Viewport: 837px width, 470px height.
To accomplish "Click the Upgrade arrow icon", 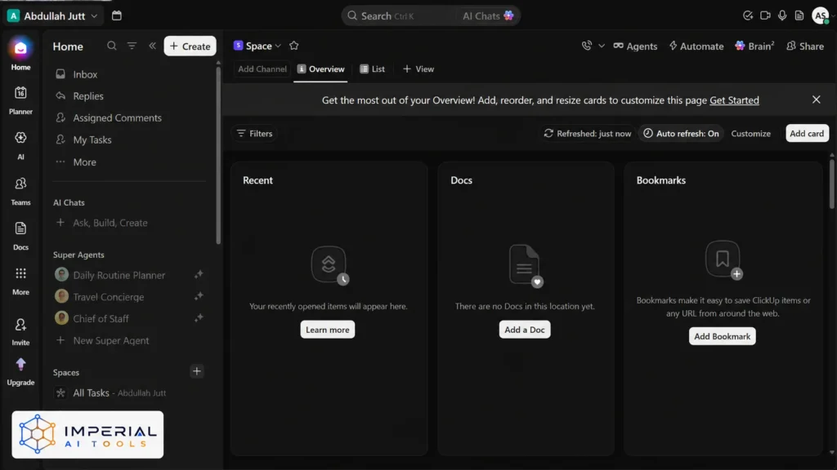I will (20, 365).
